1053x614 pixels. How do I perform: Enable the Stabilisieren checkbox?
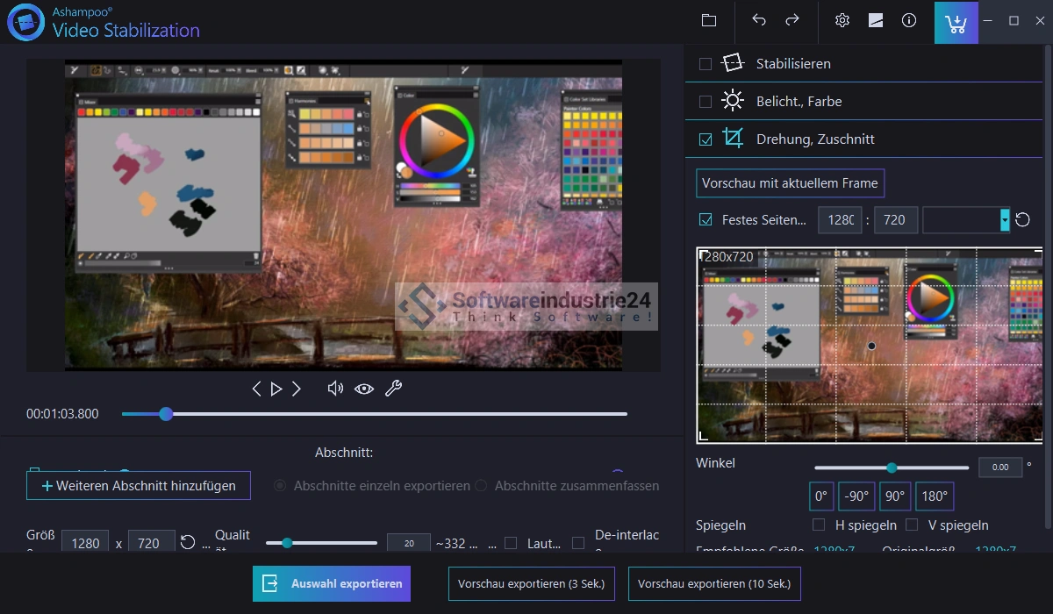[706, 64]
